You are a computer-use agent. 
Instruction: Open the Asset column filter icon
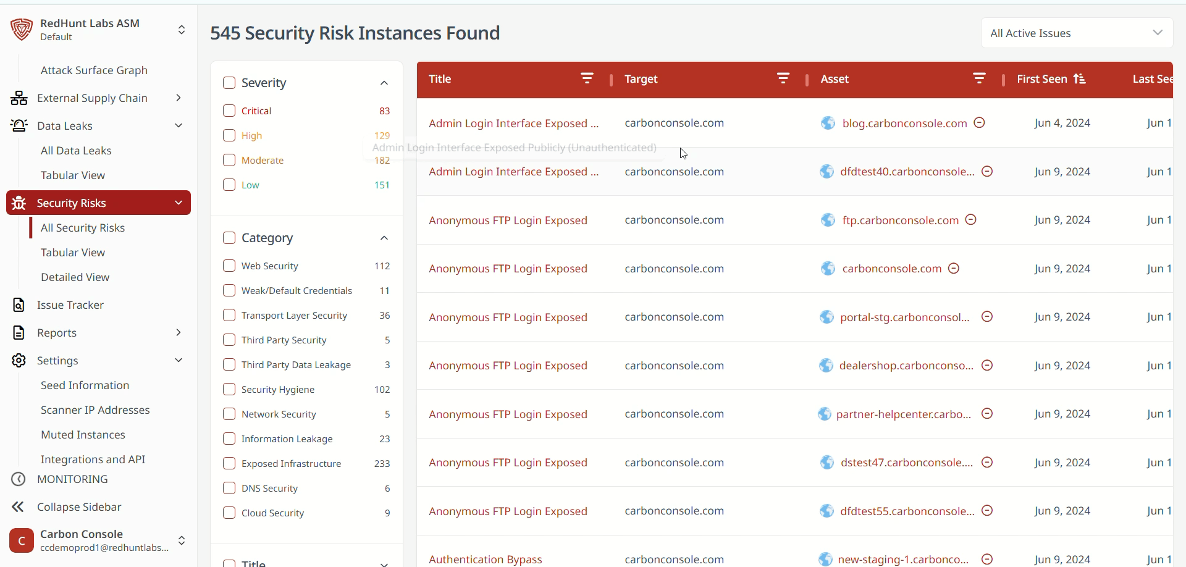979,78
